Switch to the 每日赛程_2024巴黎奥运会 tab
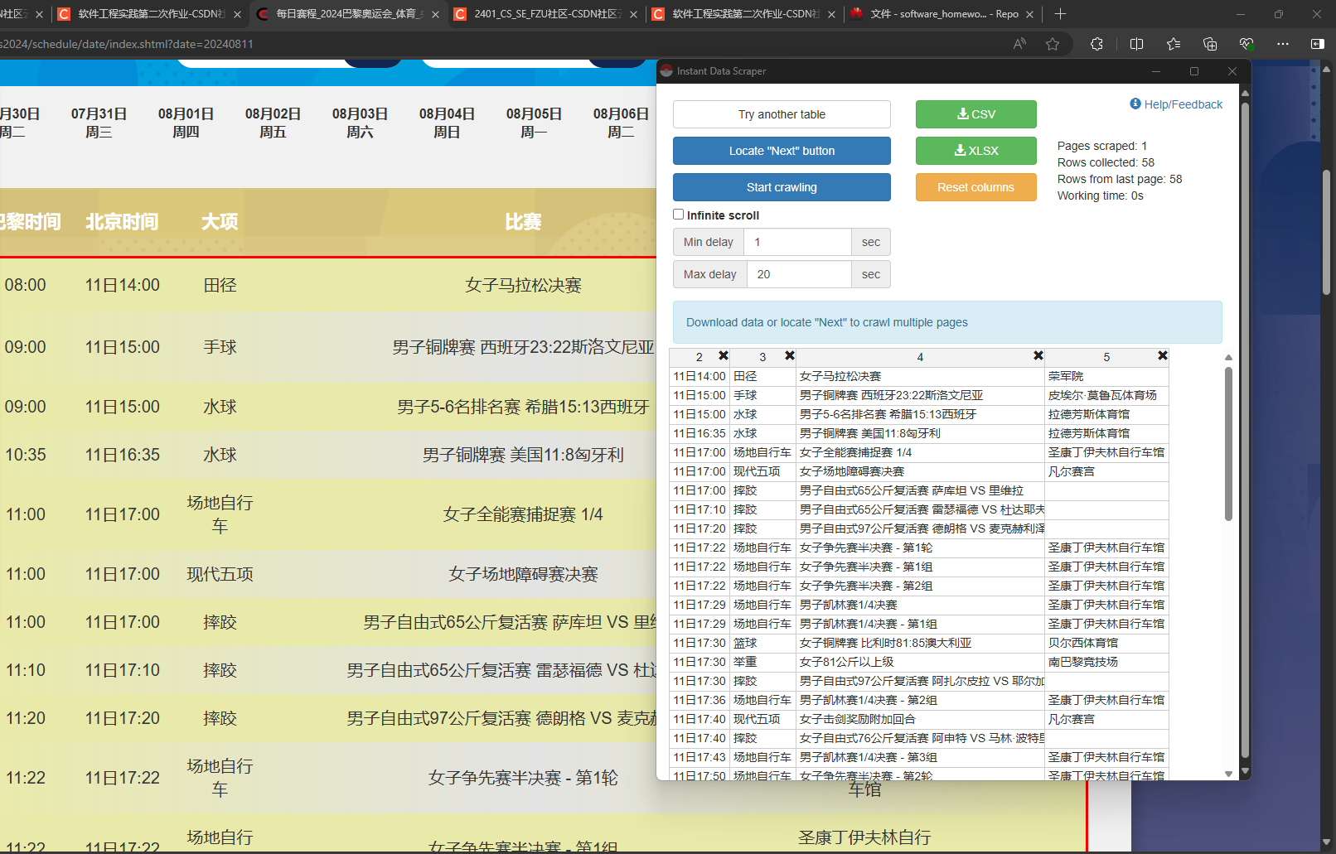1336x854 pixels. point(348,14)
